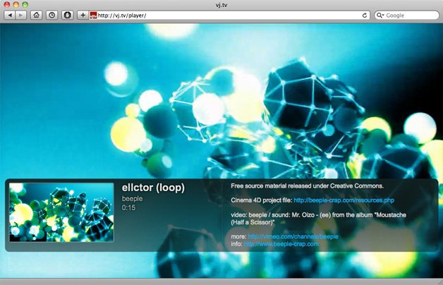Reload the page with the refresh icon
The height and width of the screenshot is (285, 443).
tap(365, 15)
